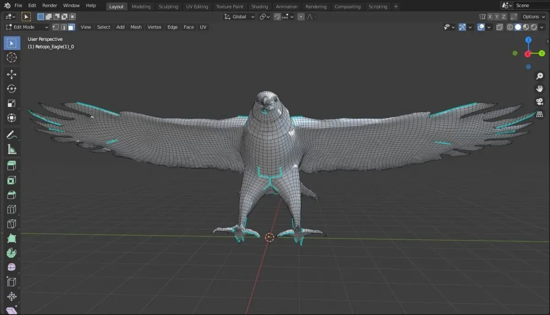This screenshot has width=550, height=315.
Task: Open the Render menu
Action: tap(49, 6)
